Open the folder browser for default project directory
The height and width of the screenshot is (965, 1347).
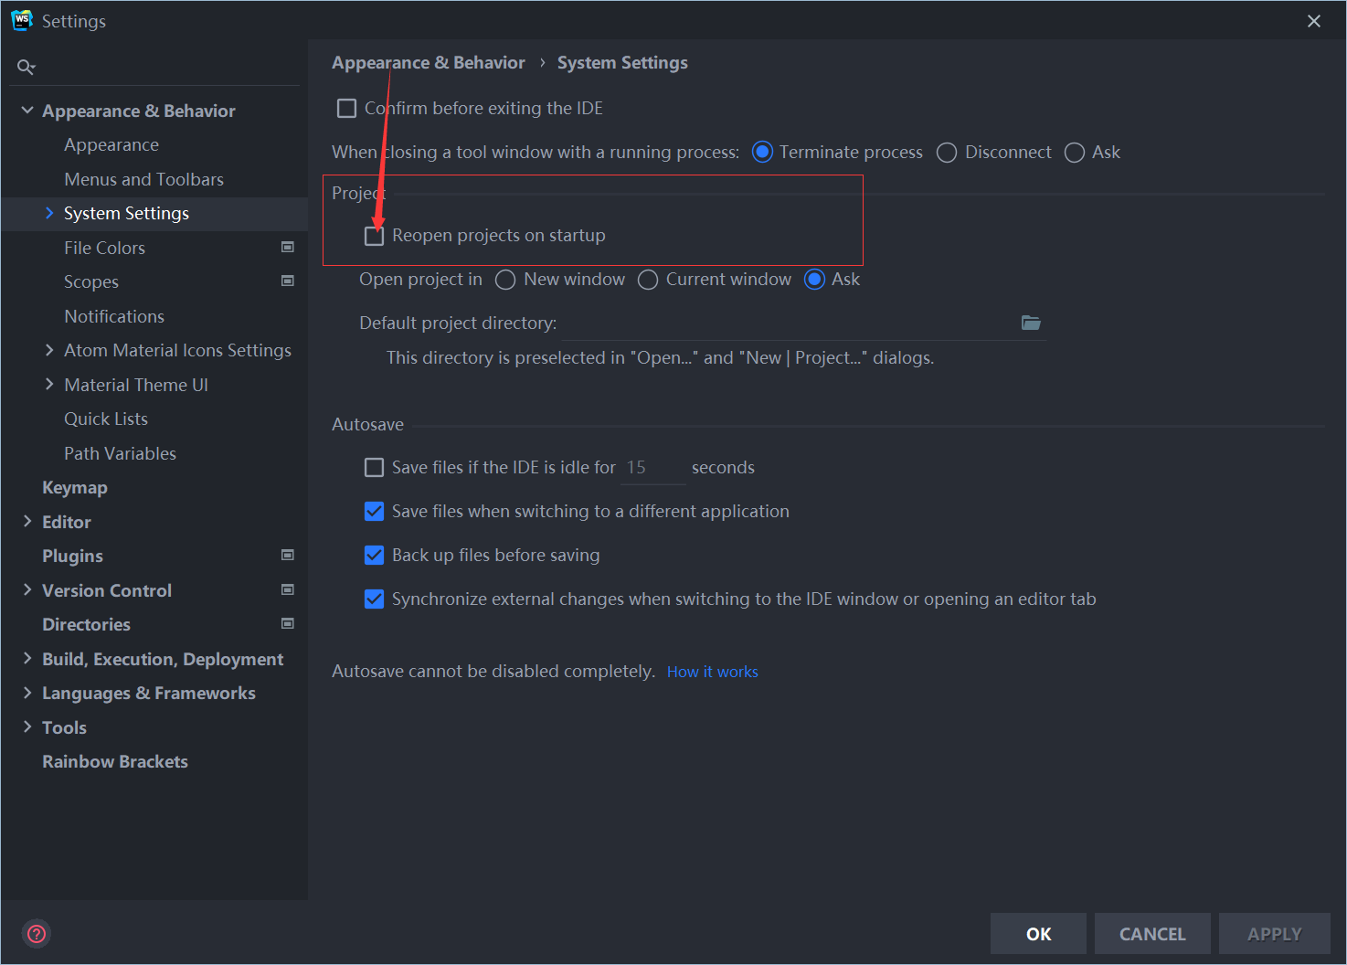pyautogui.click(x=1031, y=323)
